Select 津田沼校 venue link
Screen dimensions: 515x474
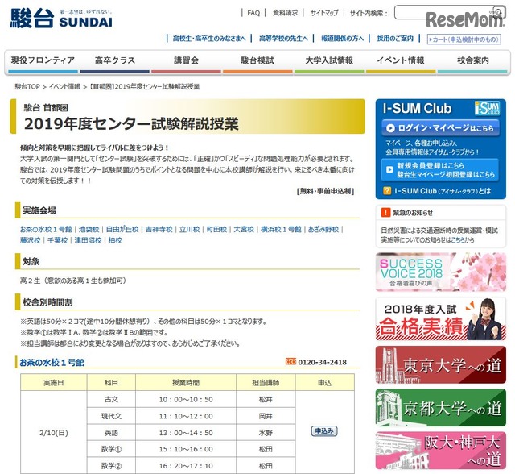[88, 240]
